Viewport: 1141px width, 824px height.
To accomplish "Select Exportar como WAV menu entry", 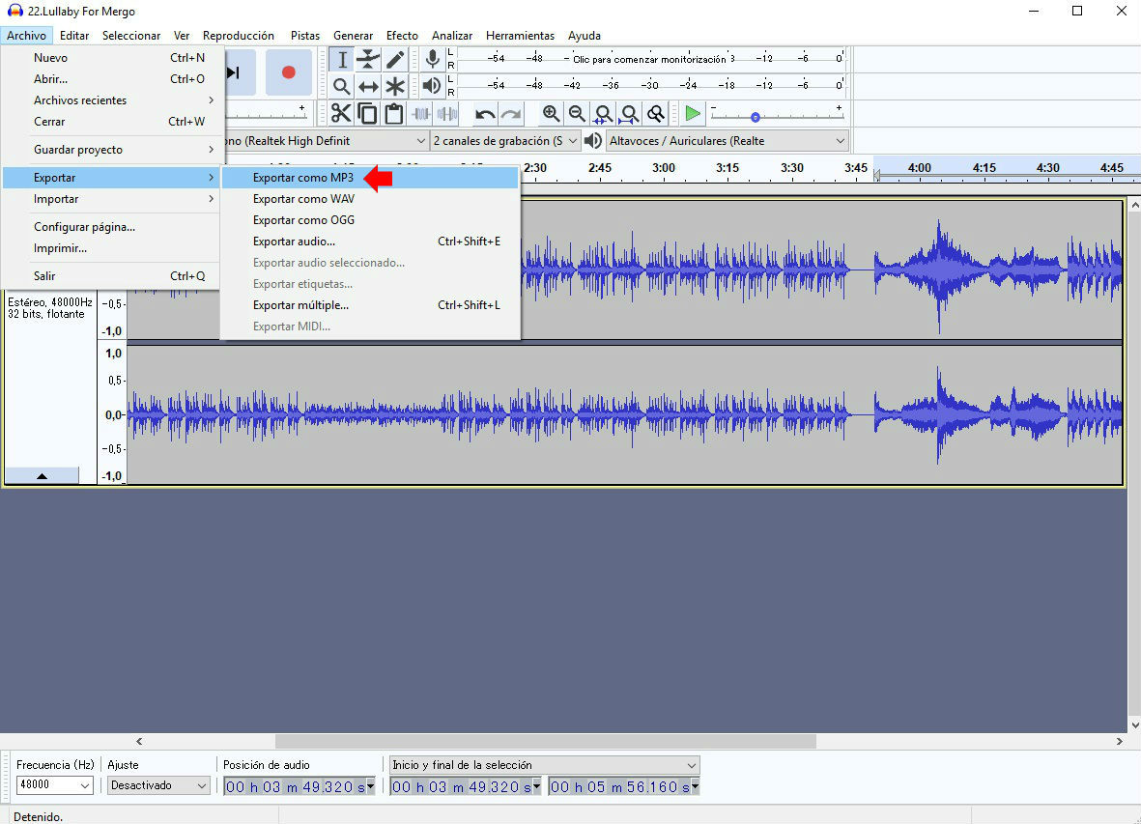I will pos(303,199).
